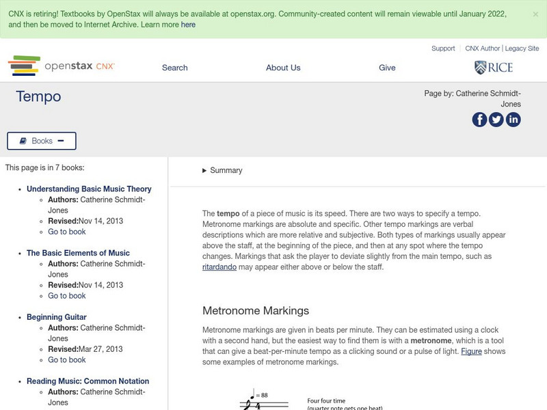Click the OpenStax CNX logo
Image resolution: width=547 pixels, height=410 pixels.
pos(62,66)
